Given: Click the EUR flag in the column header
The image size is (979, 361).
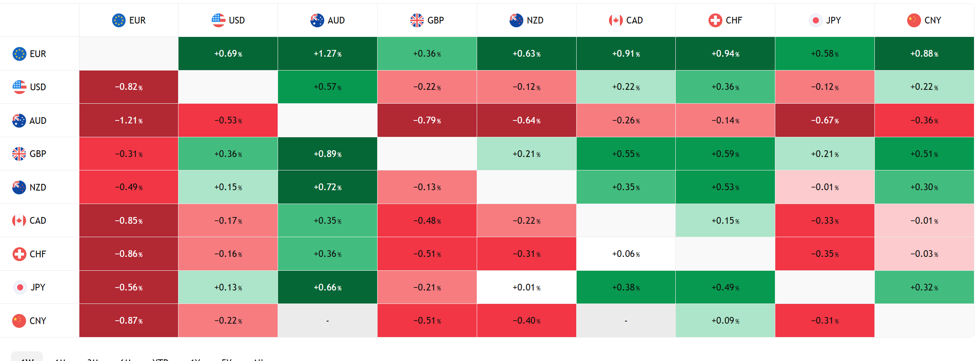Looking at the screenshot, I should pyautogui.click(x=119, y=20).
